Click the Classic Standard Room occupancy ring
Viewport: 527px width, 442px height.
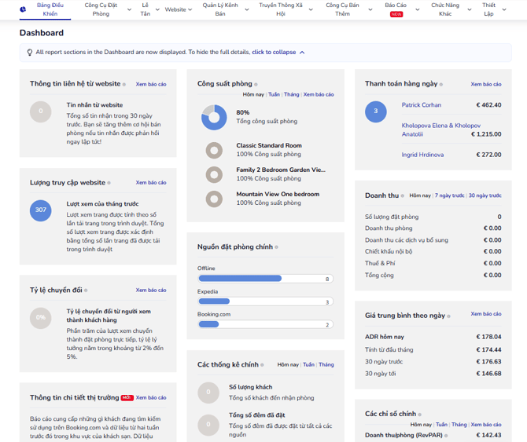pos(213,150)
